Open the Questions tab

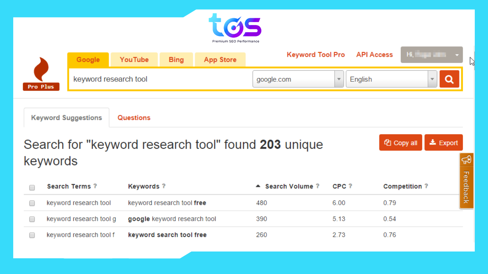click(134, 117)
